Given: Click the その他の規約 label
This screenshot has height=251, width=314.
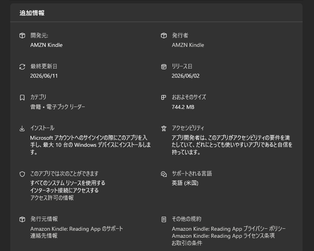Looking at the screenshot, I should point(187,219).
